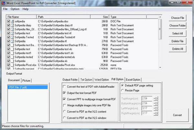Viewport: 194px width, 130px height.
Task: Click the Softpedia test1.xls file icon
Action: pyautogui.click(x=12, y=53)
